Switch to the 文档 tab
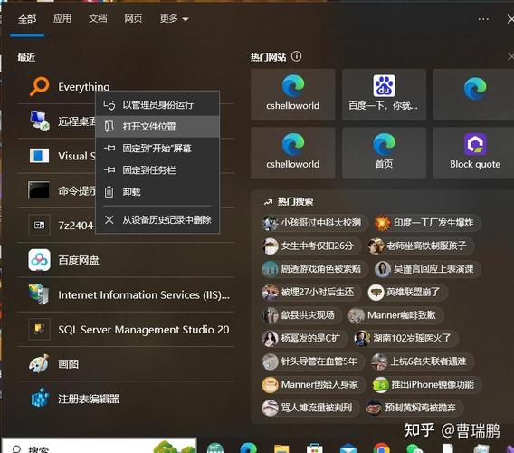 98,19
